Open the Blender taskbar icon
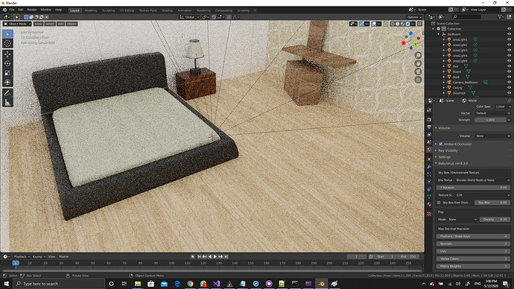The height and width of the screenshot is (289, 514). pyautogui.click(x=321, y=284)
